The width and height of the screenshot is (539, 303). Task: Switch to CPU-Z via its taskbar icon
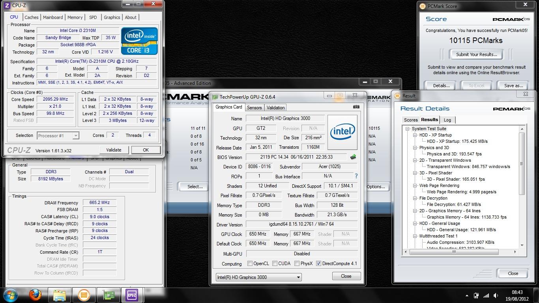[x=132, y=295]
